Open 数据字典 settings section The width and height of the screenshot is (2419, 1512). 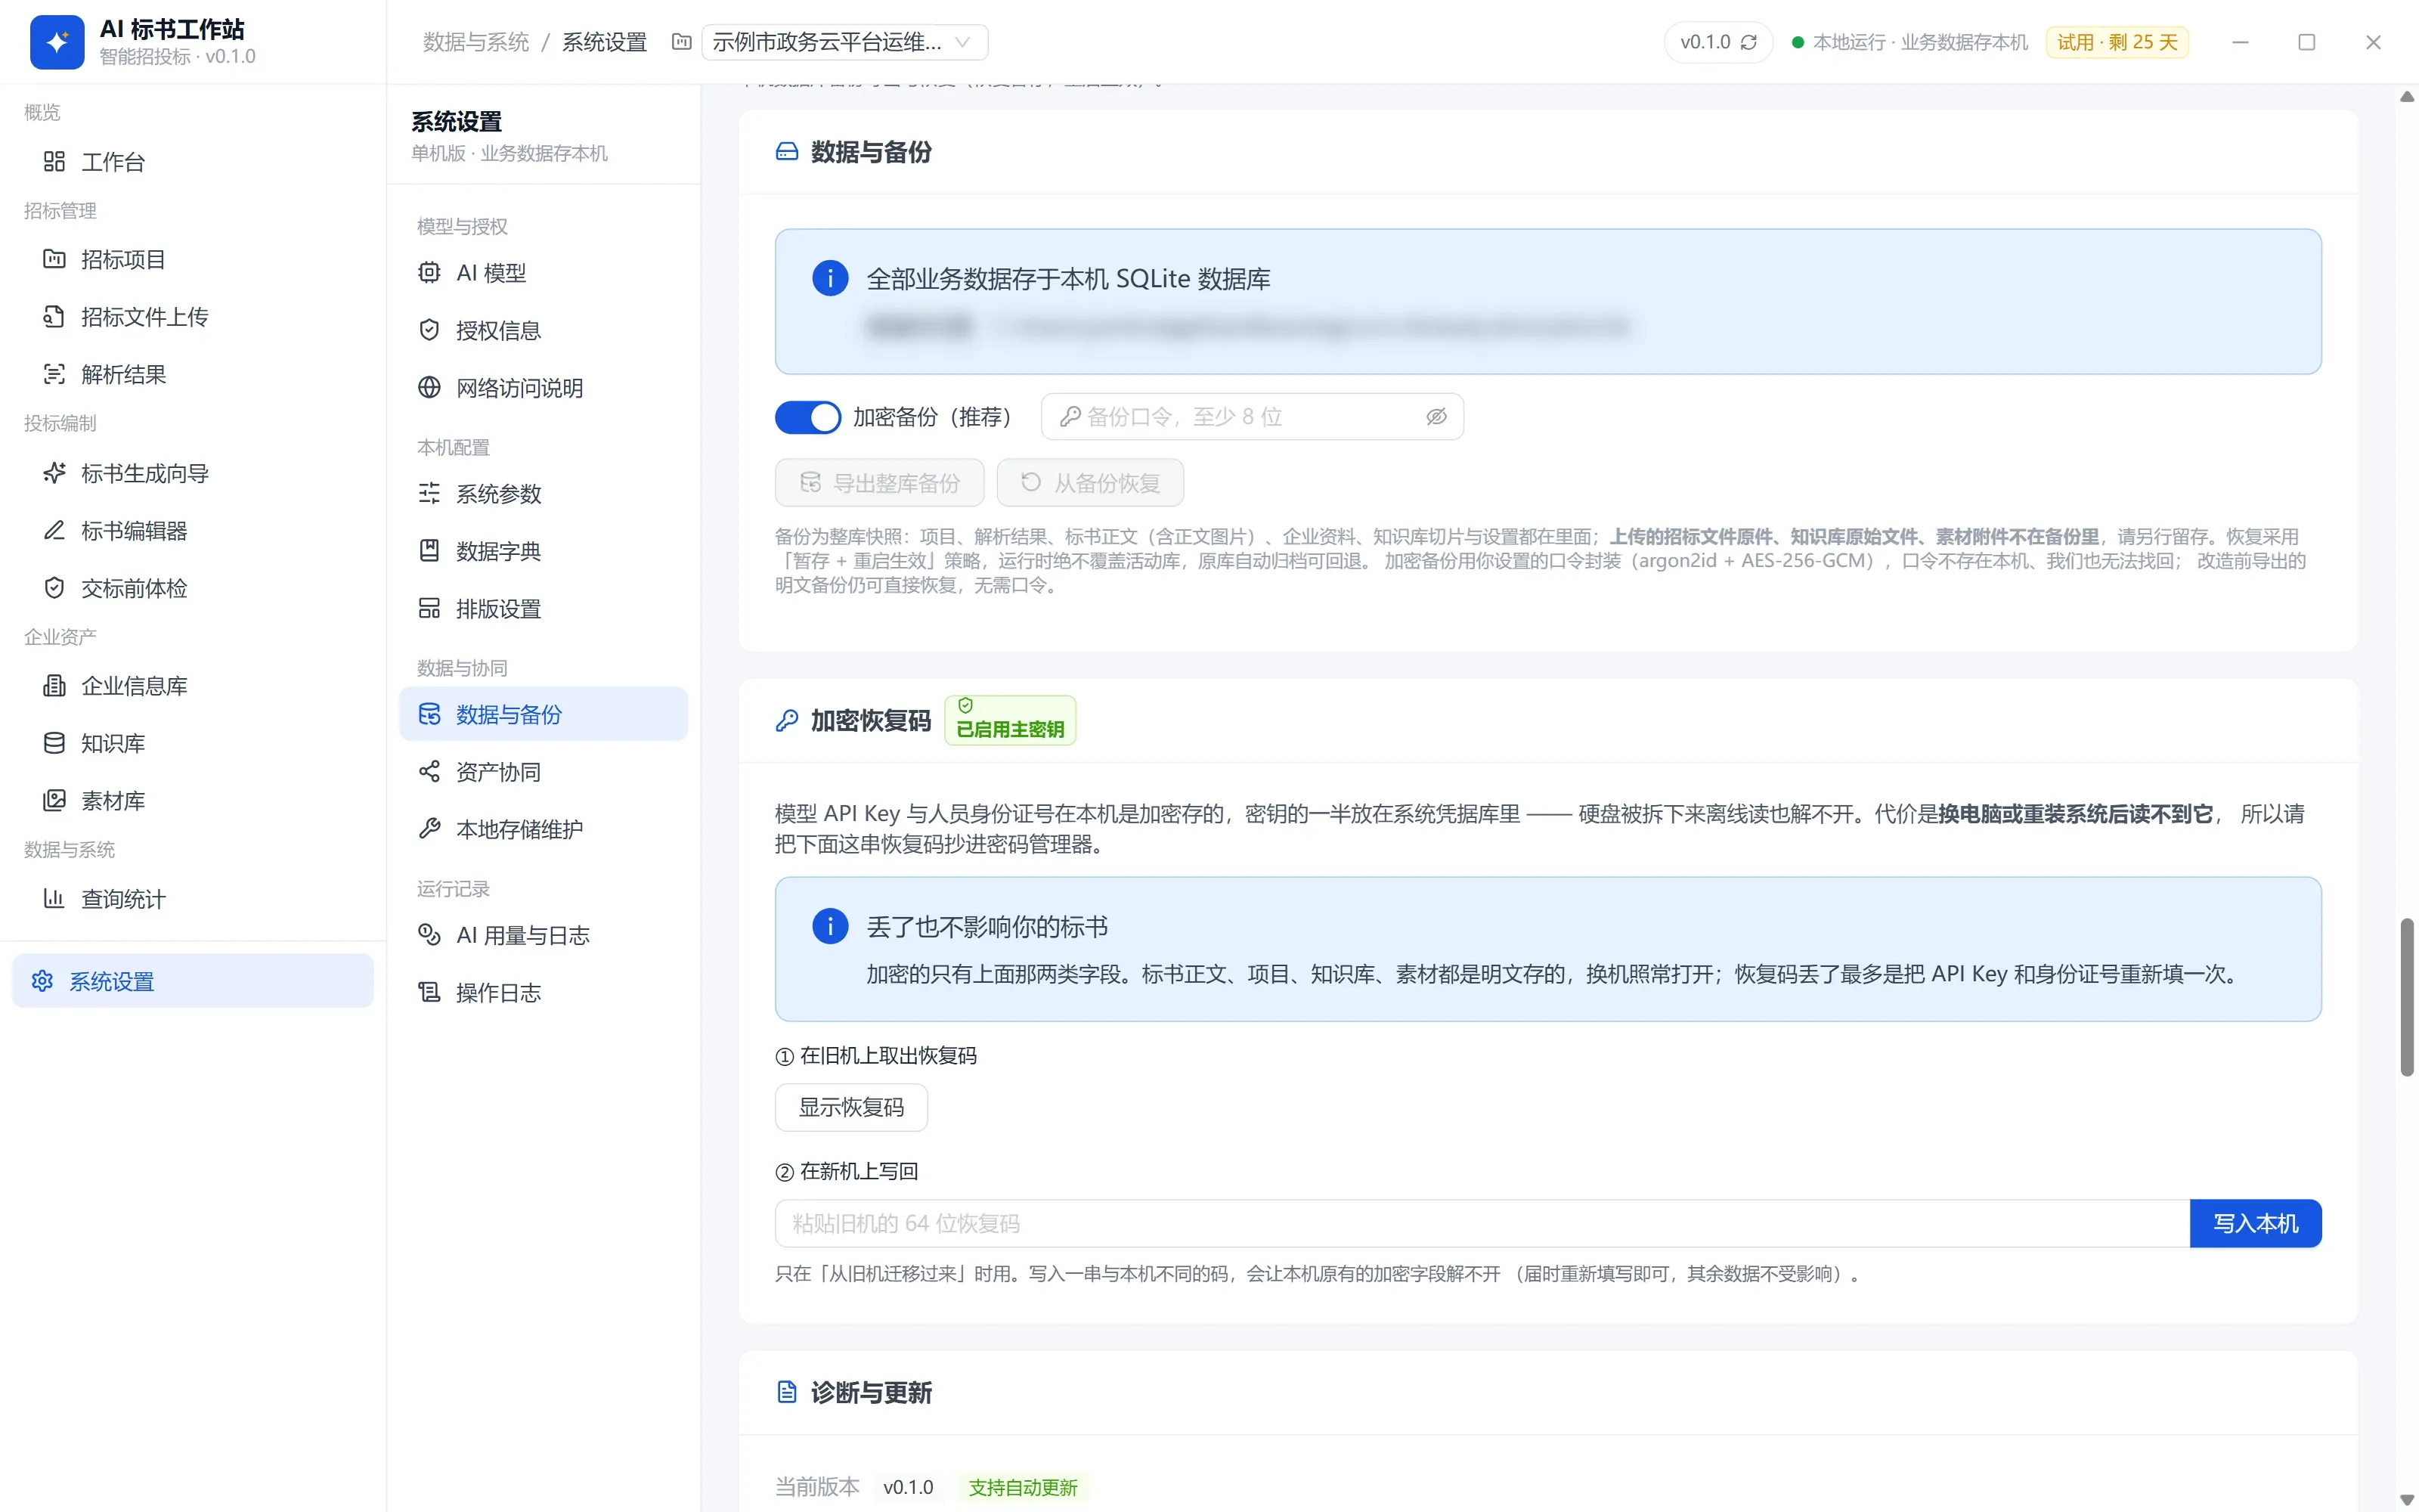click(x=543, y=551)
